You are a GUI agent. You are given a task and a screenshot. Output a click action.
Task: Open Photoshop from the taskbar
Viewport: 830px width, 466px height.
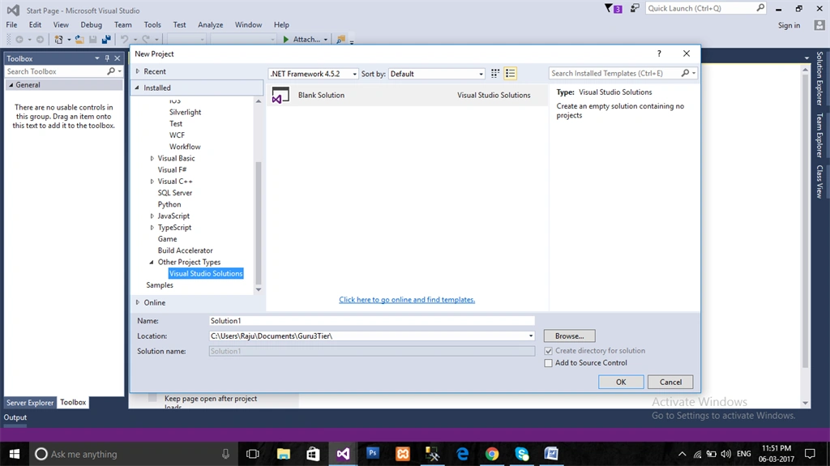pyautogui.click(x=373, y=454)
